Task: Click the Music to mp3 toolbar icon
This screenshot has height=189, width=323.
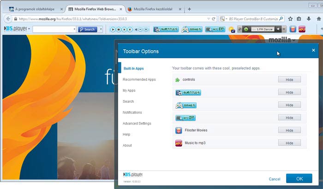Action: 302,29
